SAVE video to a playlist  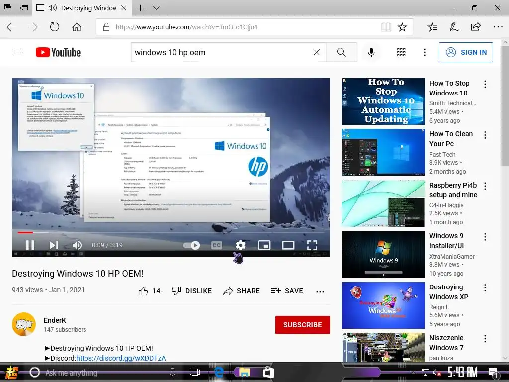tap(287, 291)
